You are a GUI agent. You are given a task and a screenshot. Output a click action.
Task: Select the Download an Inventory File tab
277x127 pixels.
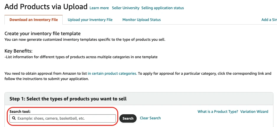pyautogui.click(x=33, y=20)
